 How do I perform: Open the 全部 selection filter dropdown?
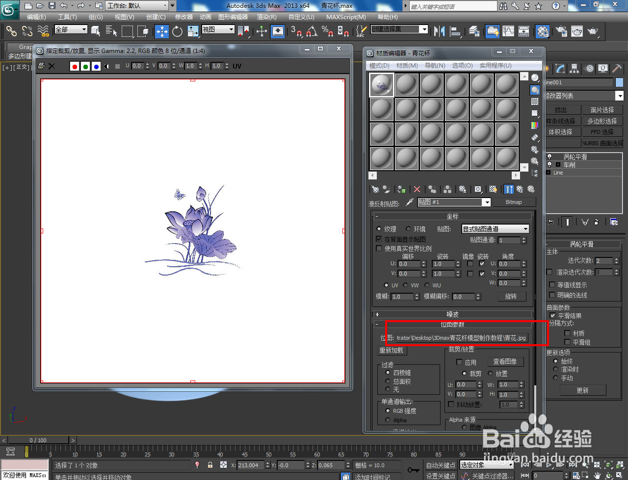[x=71, y=29]
